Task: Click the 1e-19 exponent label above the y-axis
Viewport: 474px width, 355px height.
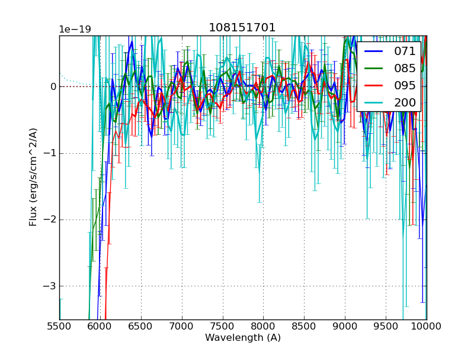Action: tap(75, 30)
